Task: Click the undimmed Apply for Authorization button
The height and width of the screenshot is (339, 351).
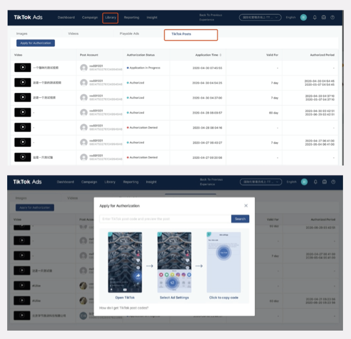Action: [36, 43]
